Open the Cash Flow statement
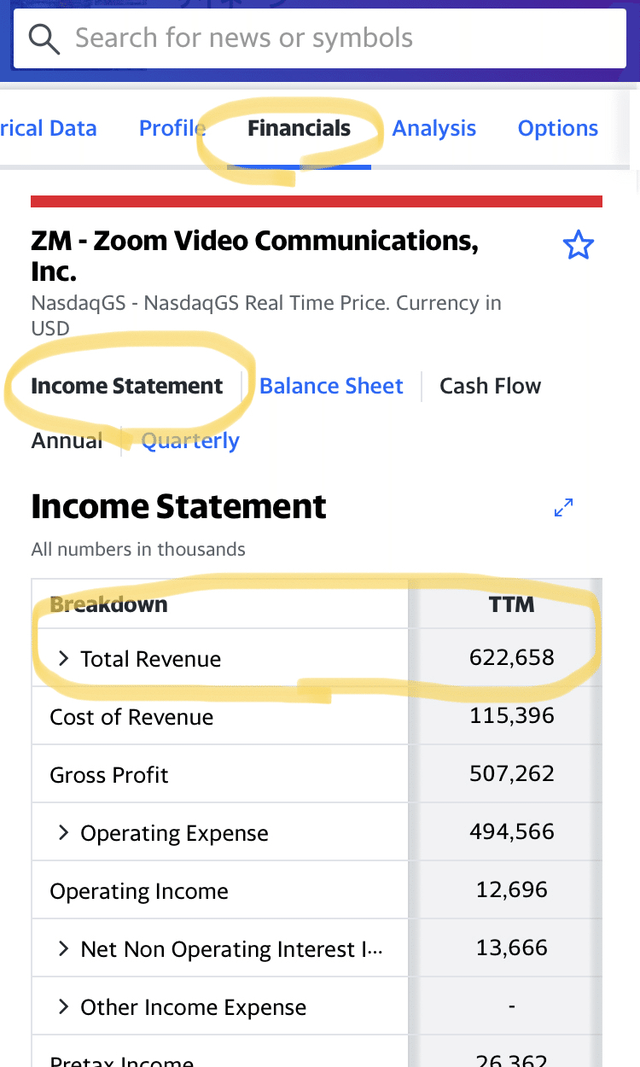 coord(490,386)
